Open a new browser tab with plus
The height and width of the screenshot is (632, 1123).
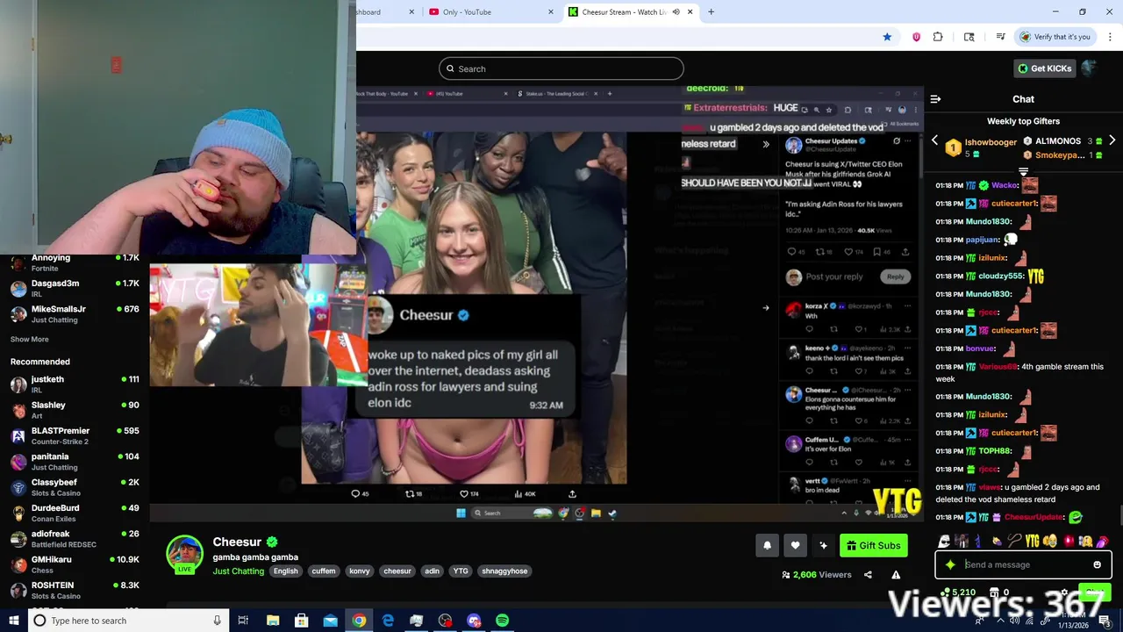(x=711, y=12)
